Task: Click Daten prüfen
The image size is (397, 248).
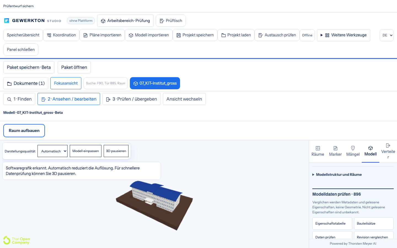Action: tap(332, 236)
